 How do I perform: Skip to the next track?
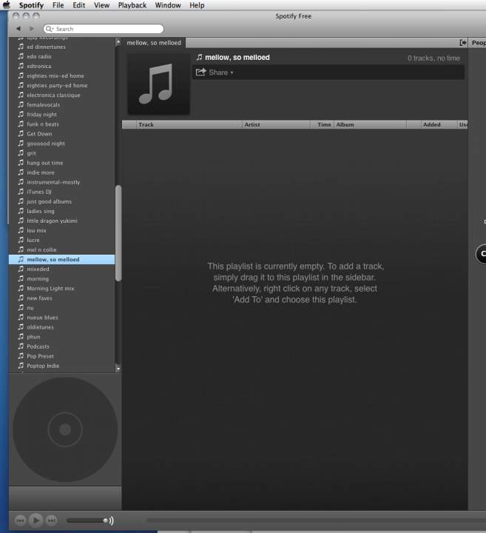[51, 520]
